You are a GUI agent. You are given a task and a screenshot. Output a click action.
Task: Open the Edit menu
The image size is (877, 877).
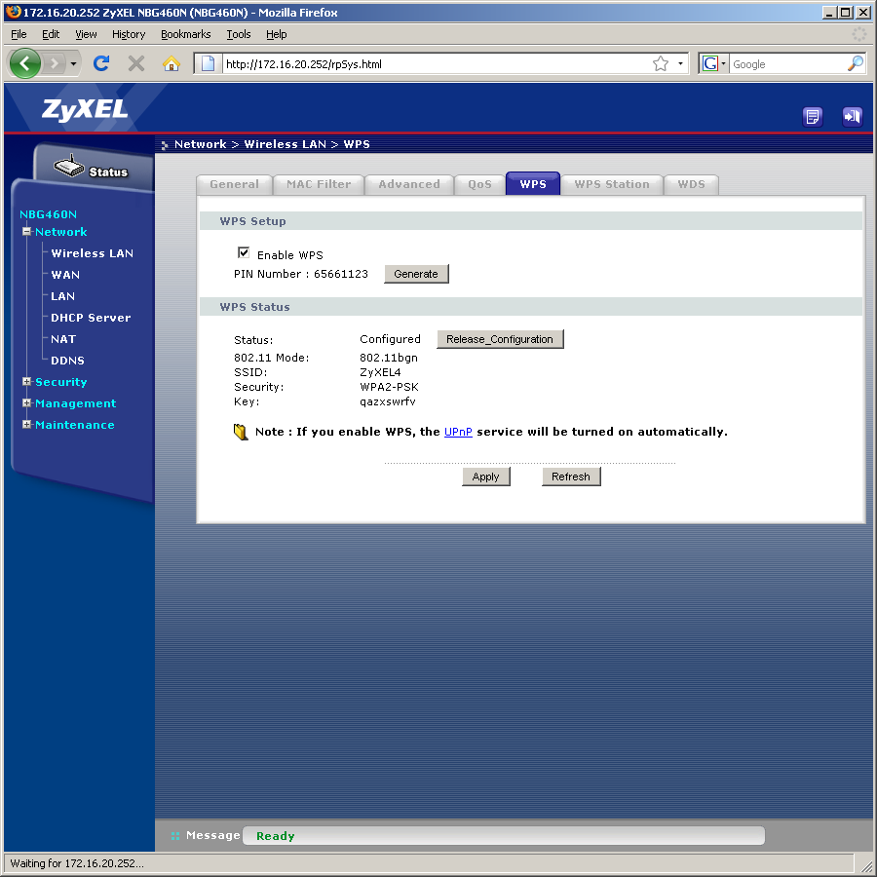(51, 35)
